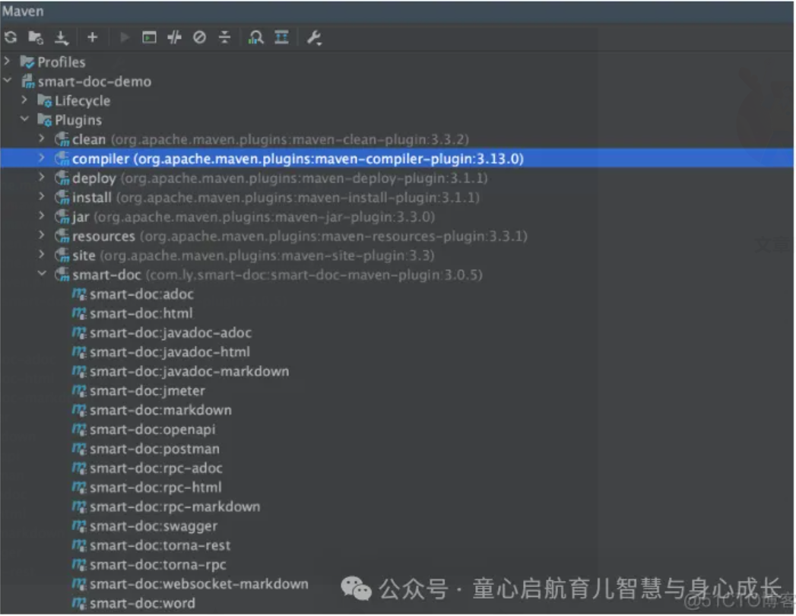
Task: Click the smart-doc-demo project icon
Action: point(28,81)
